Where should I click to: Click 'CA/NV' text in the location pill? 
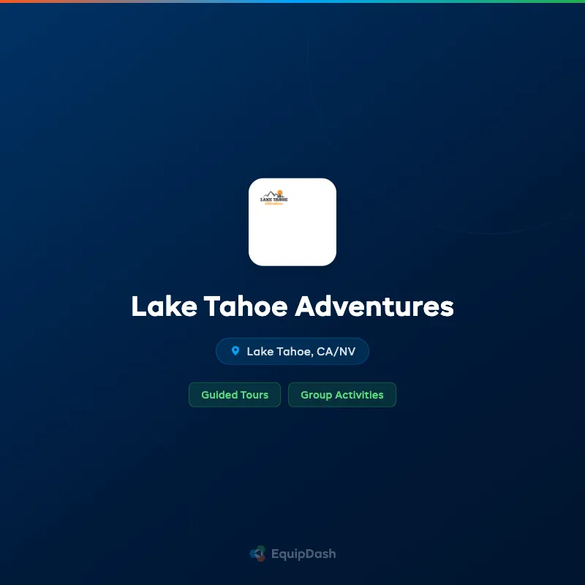[x=336, y=352]
